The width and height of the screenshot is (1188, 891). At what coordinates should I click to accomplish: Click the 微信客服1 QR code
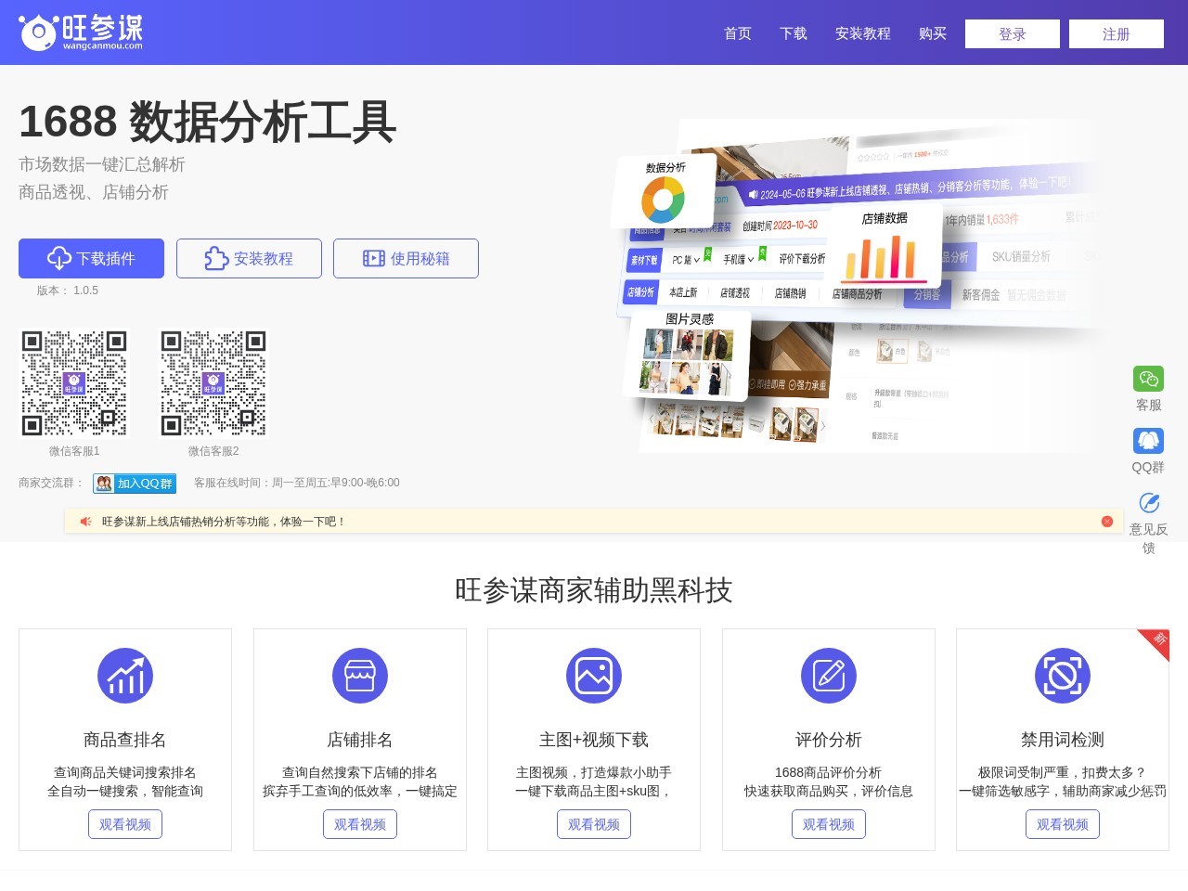(x=74, y=383)
